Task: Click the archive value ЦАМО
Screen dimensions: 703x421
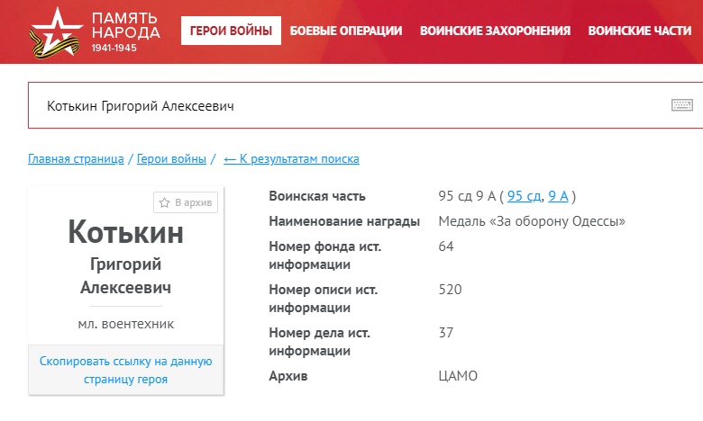Action: (x=458, y=376)
